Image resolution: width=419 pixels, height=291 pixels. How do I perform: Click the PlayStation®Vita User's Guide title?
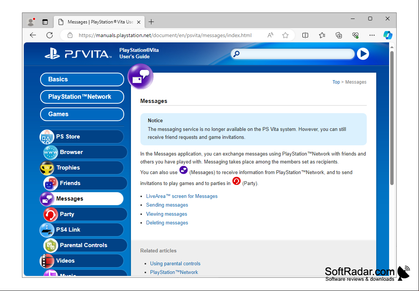[x=139, y=53]
